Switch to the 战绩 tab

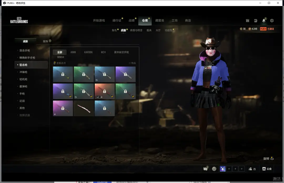(x=131, y=20)
